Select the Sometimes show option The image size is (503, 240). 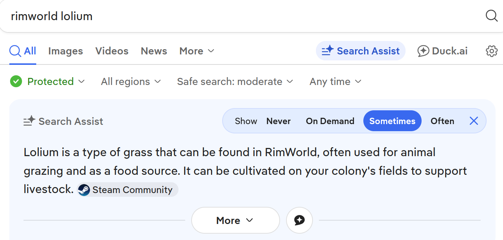click(392, 121)
